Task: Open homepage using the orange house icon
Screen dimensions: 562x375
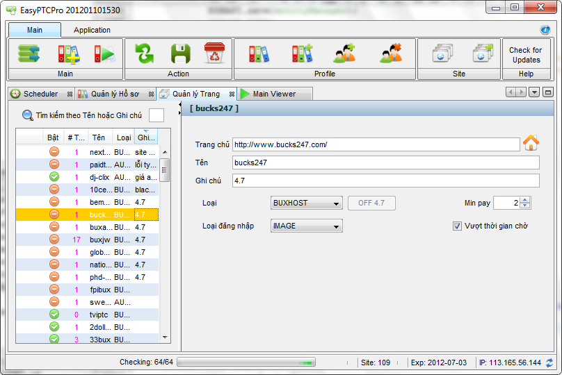Action: (x=531, y=142)
